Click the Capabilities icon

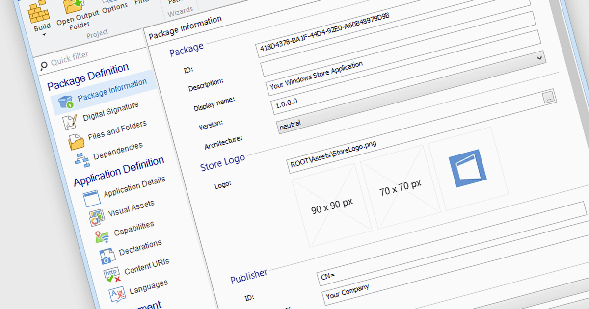tap(102, 237)
